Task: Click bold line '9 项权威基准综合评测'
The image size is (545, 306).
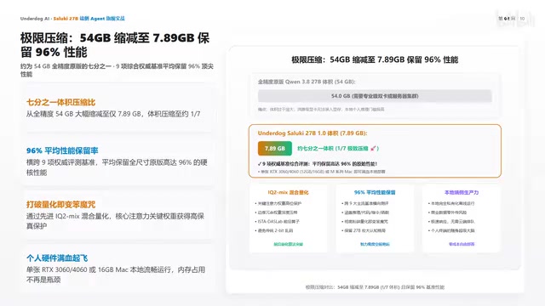Action: tap(286, 164)
